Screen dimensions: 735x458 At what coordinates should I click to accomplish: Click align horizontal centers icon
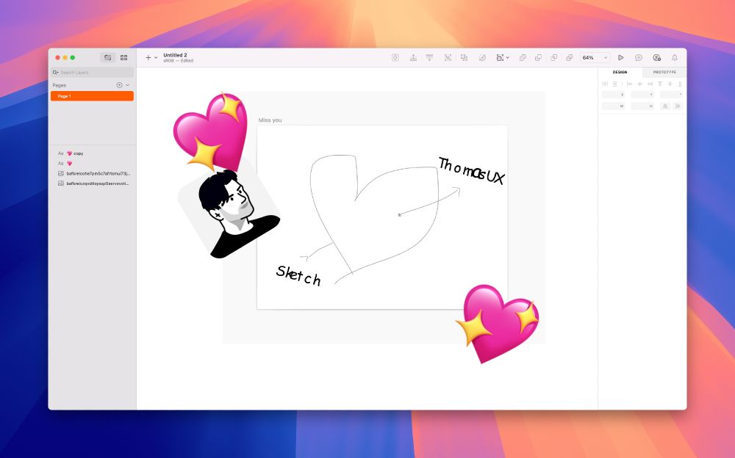click(640, 84)
